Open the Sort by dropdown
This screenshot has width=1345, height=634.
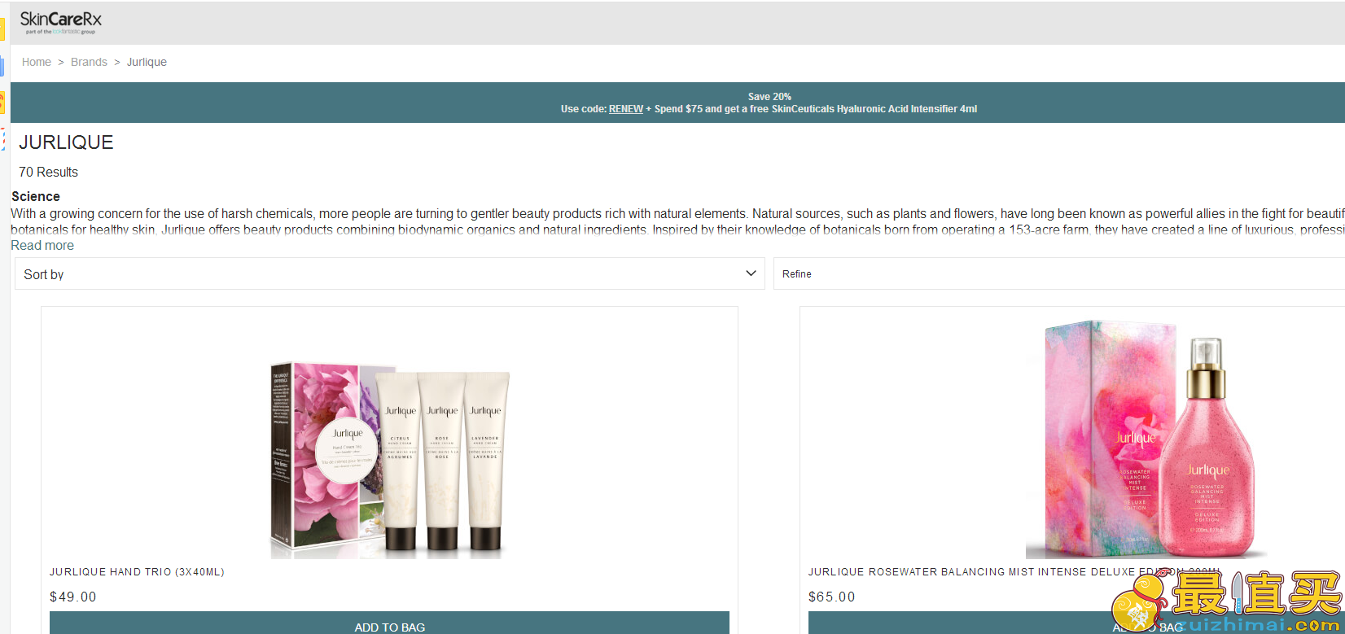click(x=390, y=273)
